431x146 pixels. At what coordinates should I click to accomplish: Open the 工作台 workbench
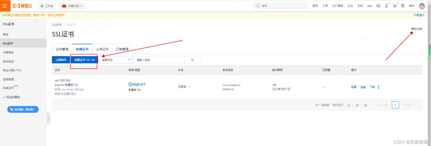[46, 6]
